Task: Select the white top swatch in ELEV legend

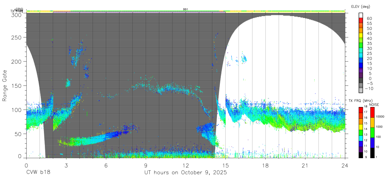Action: click(x=361, y=15)
